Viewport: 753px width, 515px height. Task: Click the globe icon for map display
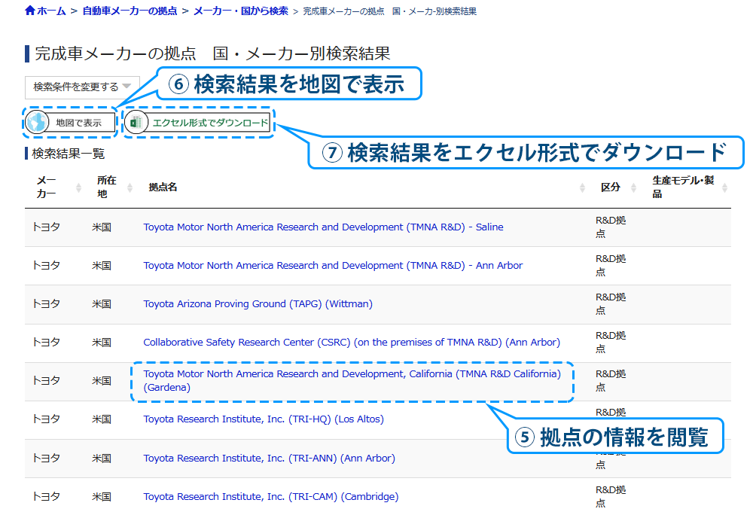(x=37, y=123)
